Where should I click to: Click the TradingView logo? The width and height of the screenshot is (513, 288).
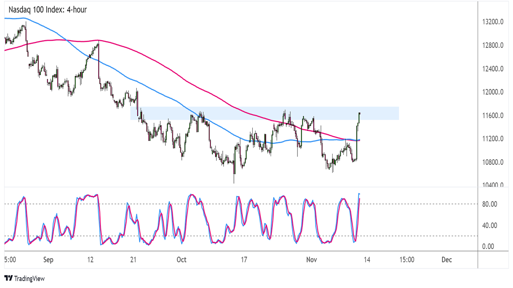[x=24, y=279]
